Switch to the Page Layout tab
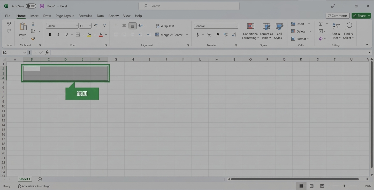Image resolution: width=374 pixels, height=190 pixels. click(x=65, y=16)
